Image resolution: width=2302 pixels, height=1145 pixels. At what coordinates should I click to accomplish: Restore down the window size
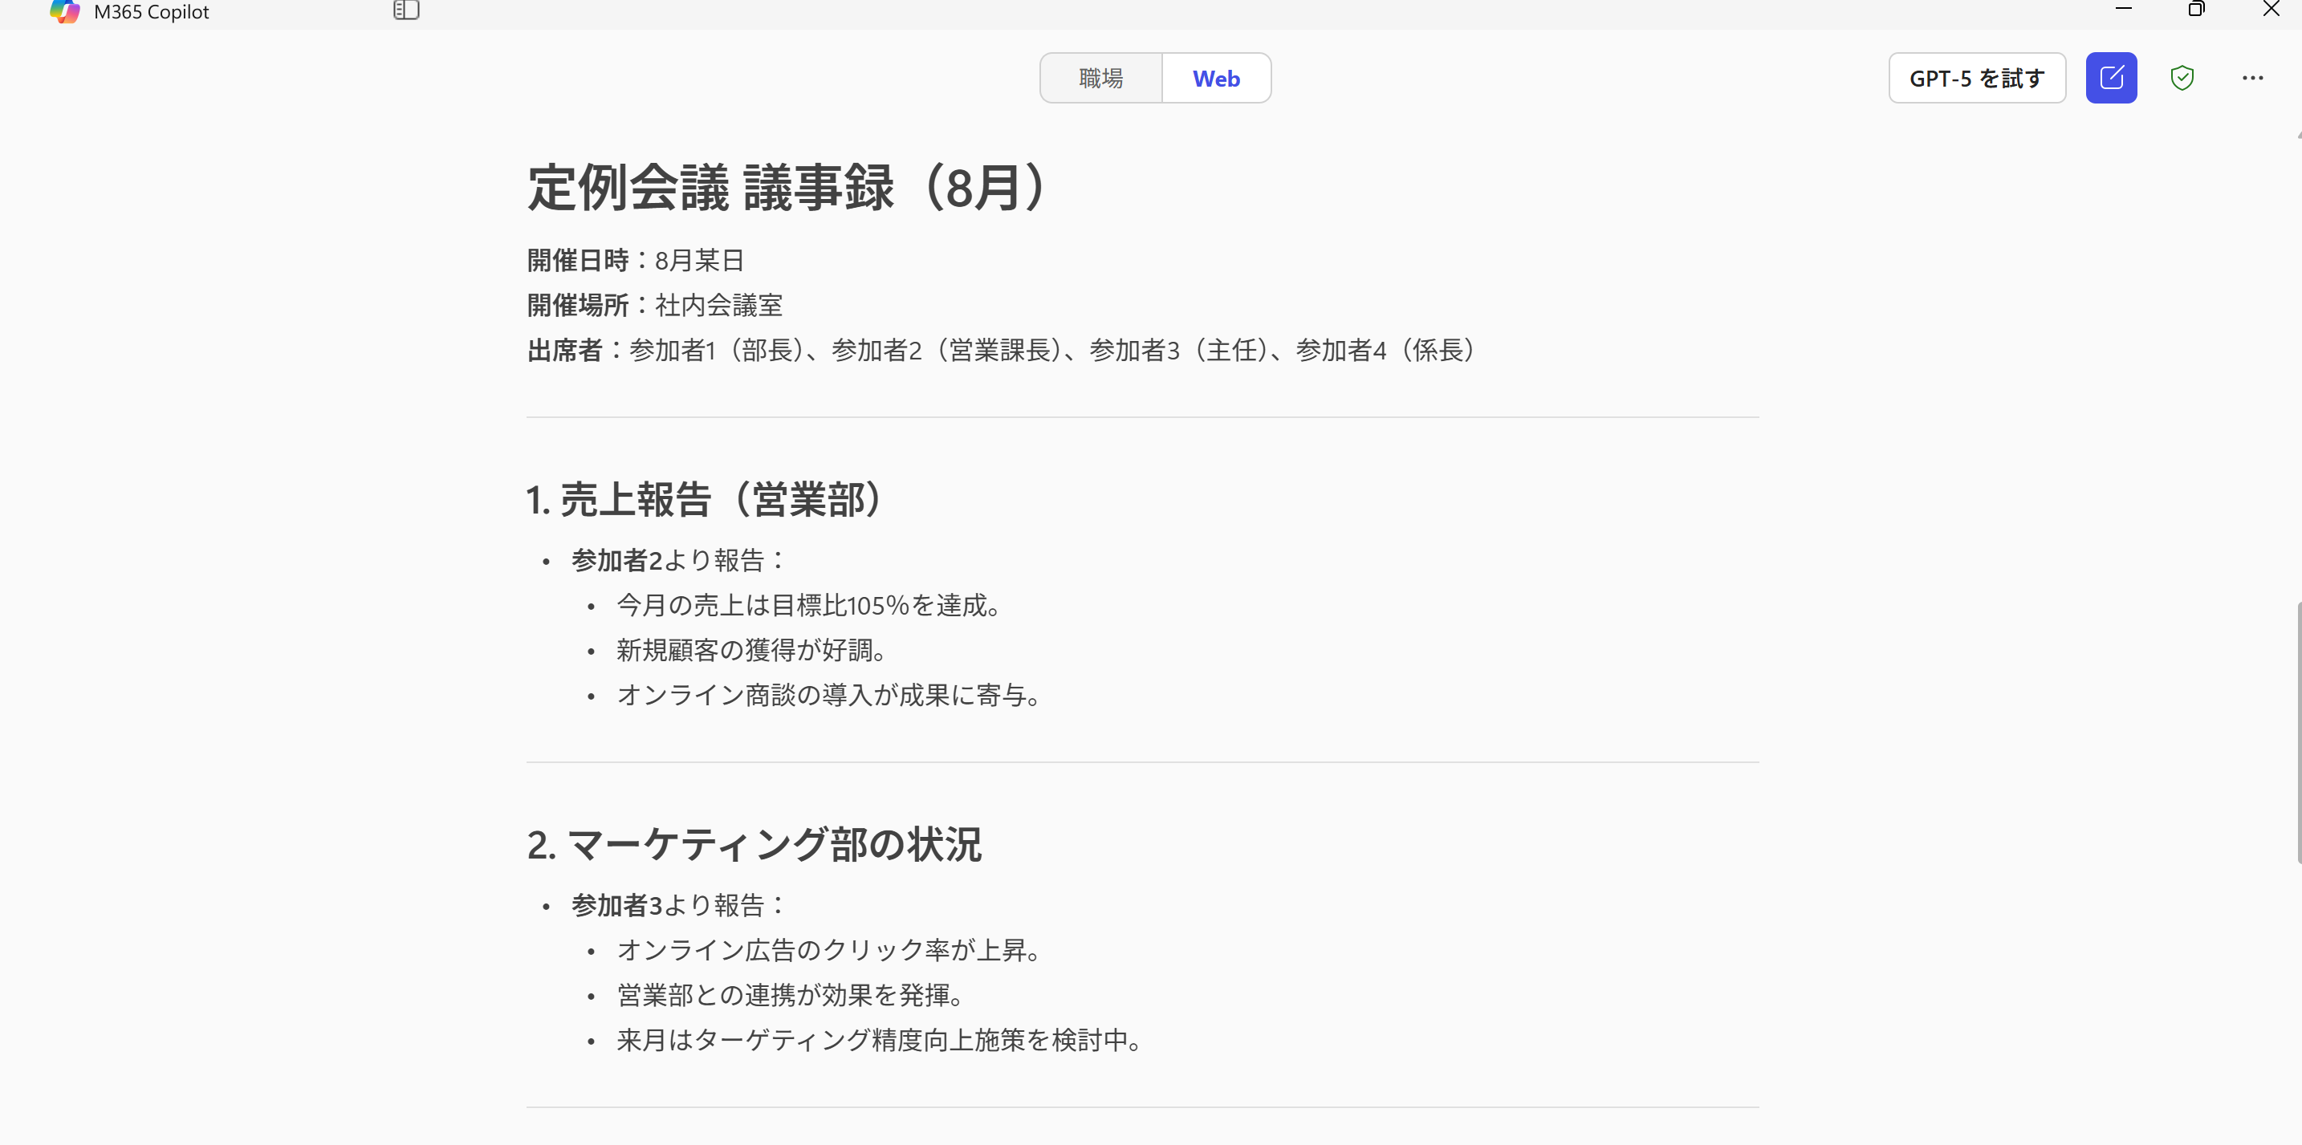pyautogui.click(x=2197, y=9)
